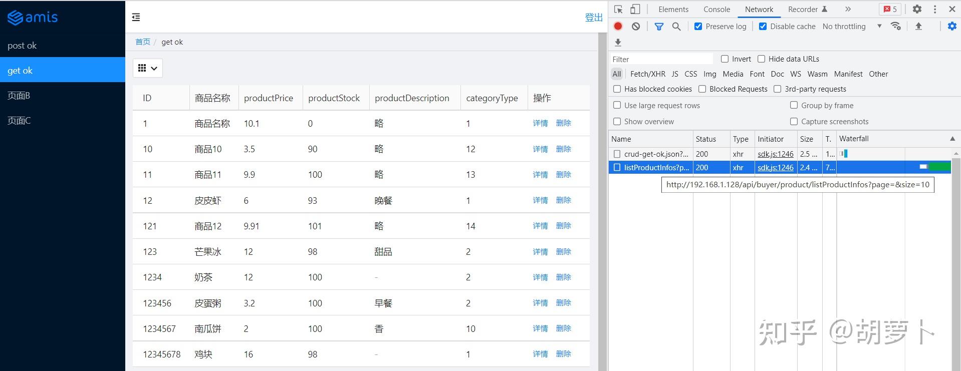The image size is (961, 371).
Task: Filter requests by JS
Action: [x=675, y=74]
